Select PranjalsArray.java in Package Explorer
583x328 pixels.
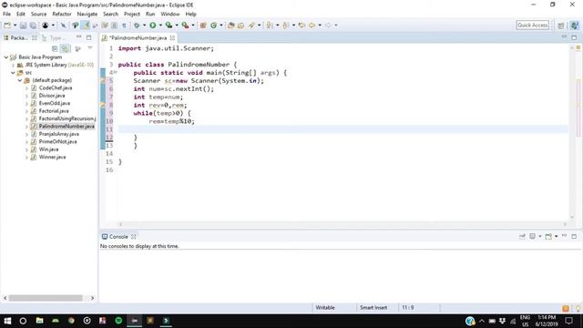58,134
